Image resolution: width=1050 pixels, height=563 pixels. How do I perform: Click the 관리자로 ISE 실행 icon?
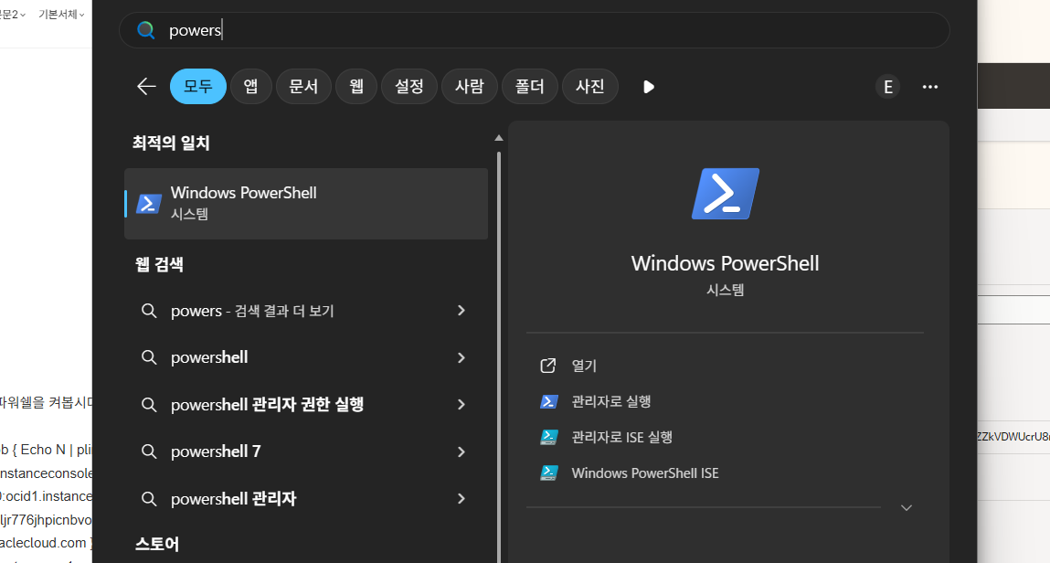click(548, 437)
